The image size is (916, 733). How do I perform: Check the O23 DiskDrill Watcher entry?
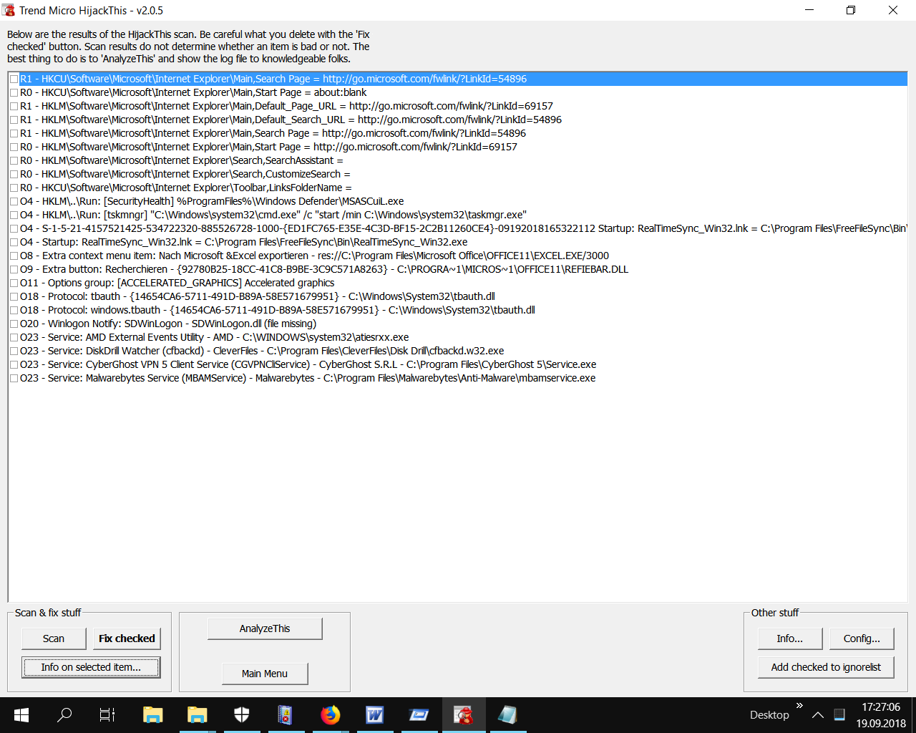tap(14, 351)
